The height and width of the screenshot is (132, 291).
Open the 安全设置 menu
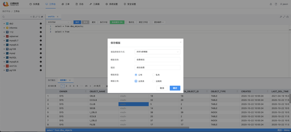pos(130,4)
